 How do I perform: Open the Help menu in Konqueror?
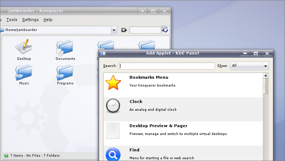point(48,20)
